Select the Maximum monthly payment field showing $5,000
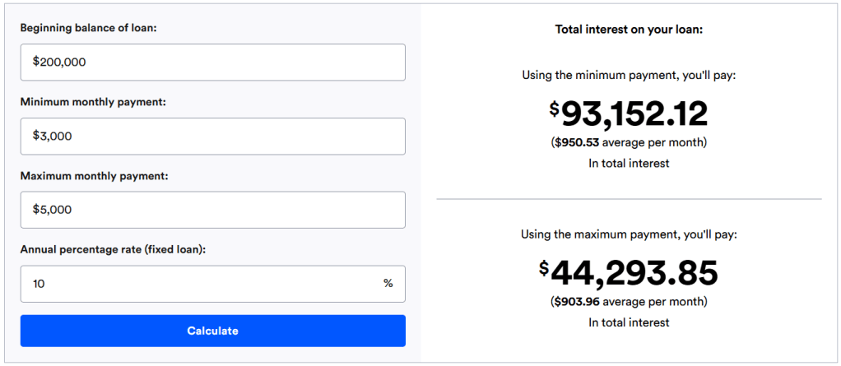841x366 pixels. [x=212, y=211]
